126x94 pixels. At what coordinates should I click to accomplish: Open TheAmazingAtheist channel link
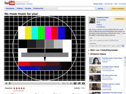108,70
